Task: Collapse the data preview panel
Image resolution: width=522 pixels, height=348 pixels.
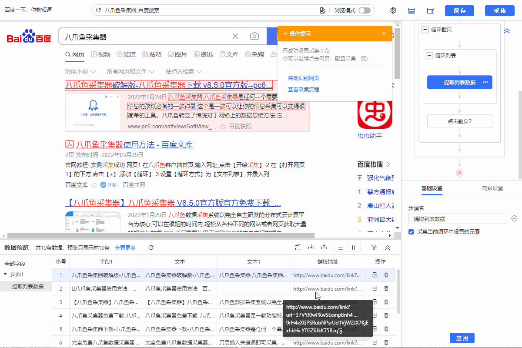Action: point(387,248)
